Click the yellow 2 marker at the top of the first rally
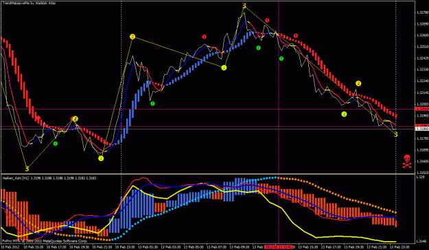Screen dimensions: 429x250 [132, 36]
